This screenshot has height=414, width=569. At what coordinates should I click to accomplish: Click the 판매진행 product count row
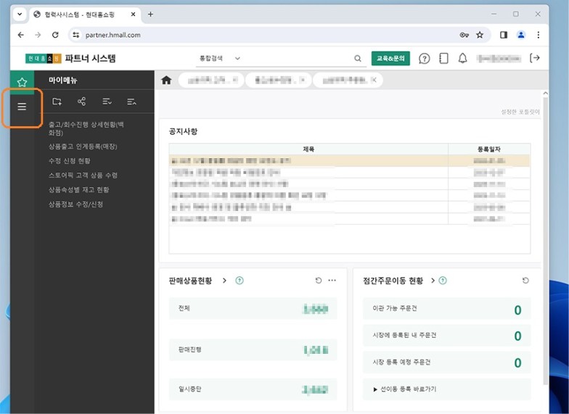pos(253,349)
